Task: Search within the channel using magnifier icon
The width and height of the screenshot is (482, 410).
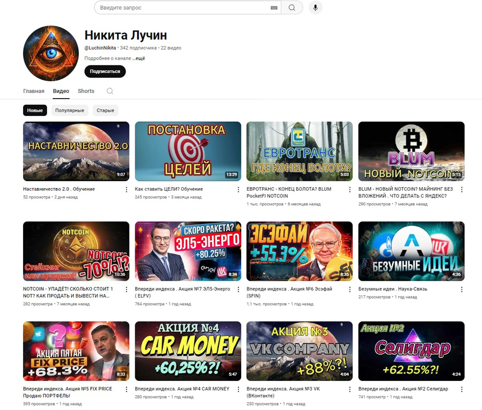Action: 110,91
